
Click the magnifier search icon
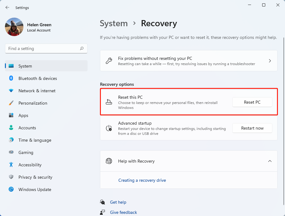tap(82, 48)
